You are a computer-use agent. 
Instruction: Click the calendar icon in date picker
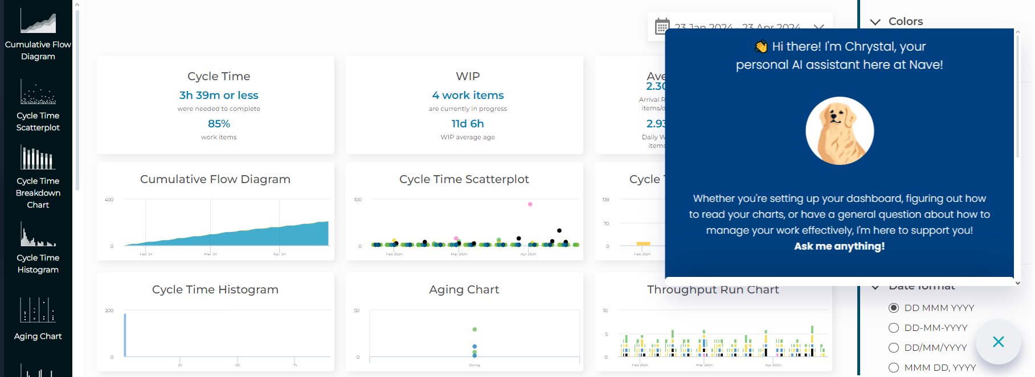(x=662, y=26)
